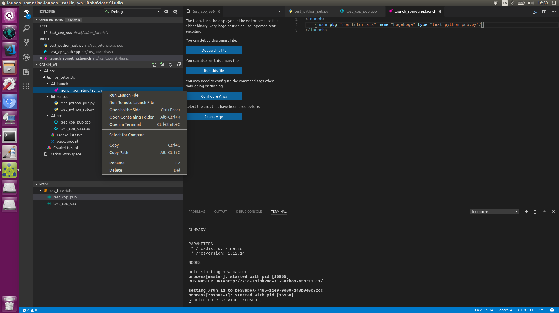Split the editor using the layout icon
Screen dimensions: 559x313
click(x=544, y=12)
